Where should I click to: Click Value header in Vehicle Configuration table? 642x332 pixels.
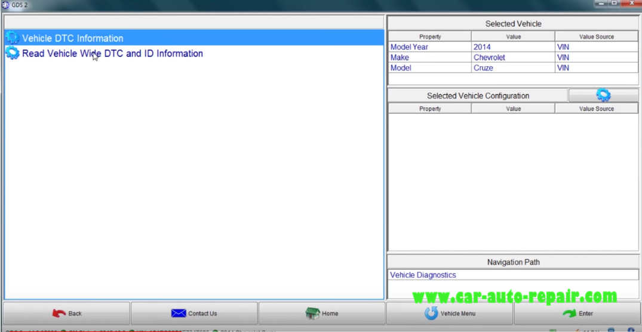click(x=513, y=108)
